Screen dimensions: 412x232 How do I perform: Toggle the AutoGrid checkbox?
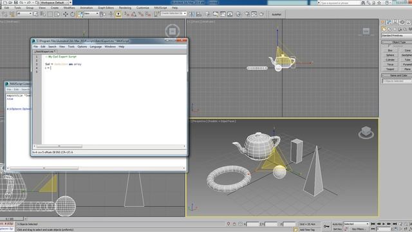click(389, 46)
